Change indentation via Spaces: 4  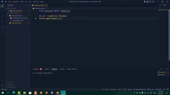(113, 89)
